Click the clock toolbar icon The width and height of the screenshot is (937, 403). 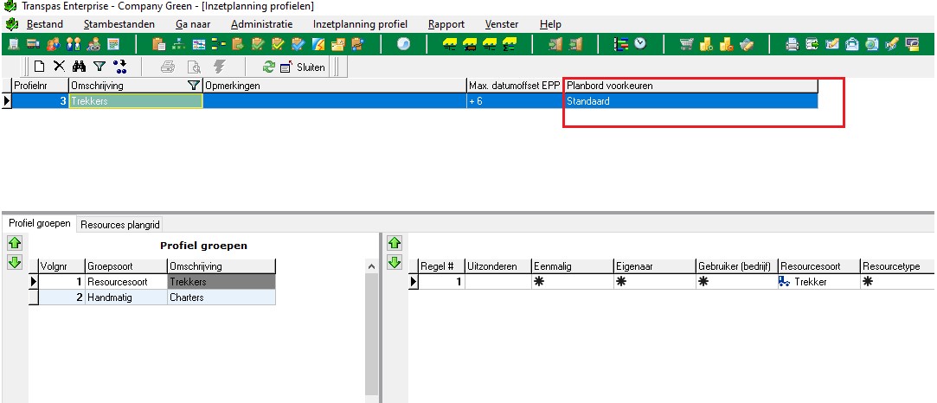pyautogui.click(x=640, y=43)
